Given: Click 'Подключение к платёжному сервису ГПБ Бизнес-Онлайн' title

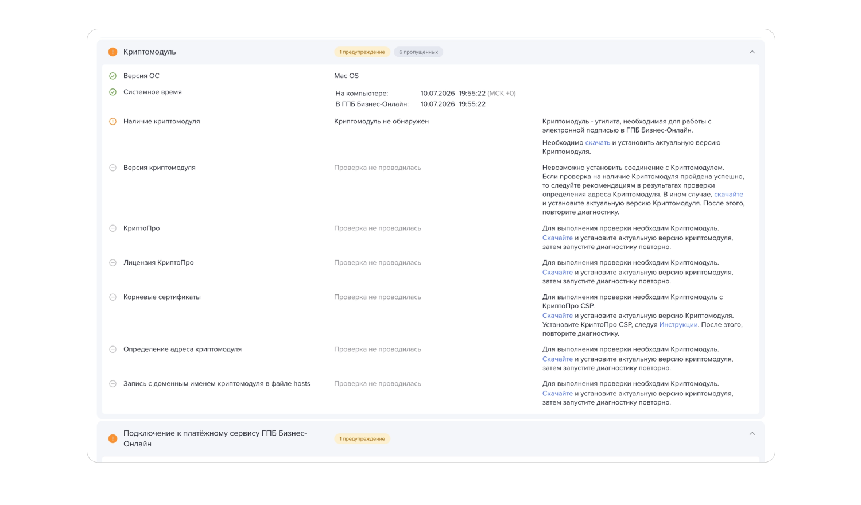Looking at the screenshot, I should pos(215,438).
